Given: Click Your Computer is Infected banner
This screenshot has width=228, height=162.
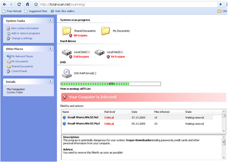Looking at the screenshot, I should click(x=143, y=97).
